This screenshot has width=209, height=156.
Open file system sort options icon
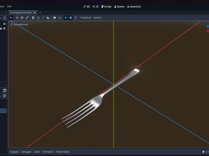click(x=5, y=96)
